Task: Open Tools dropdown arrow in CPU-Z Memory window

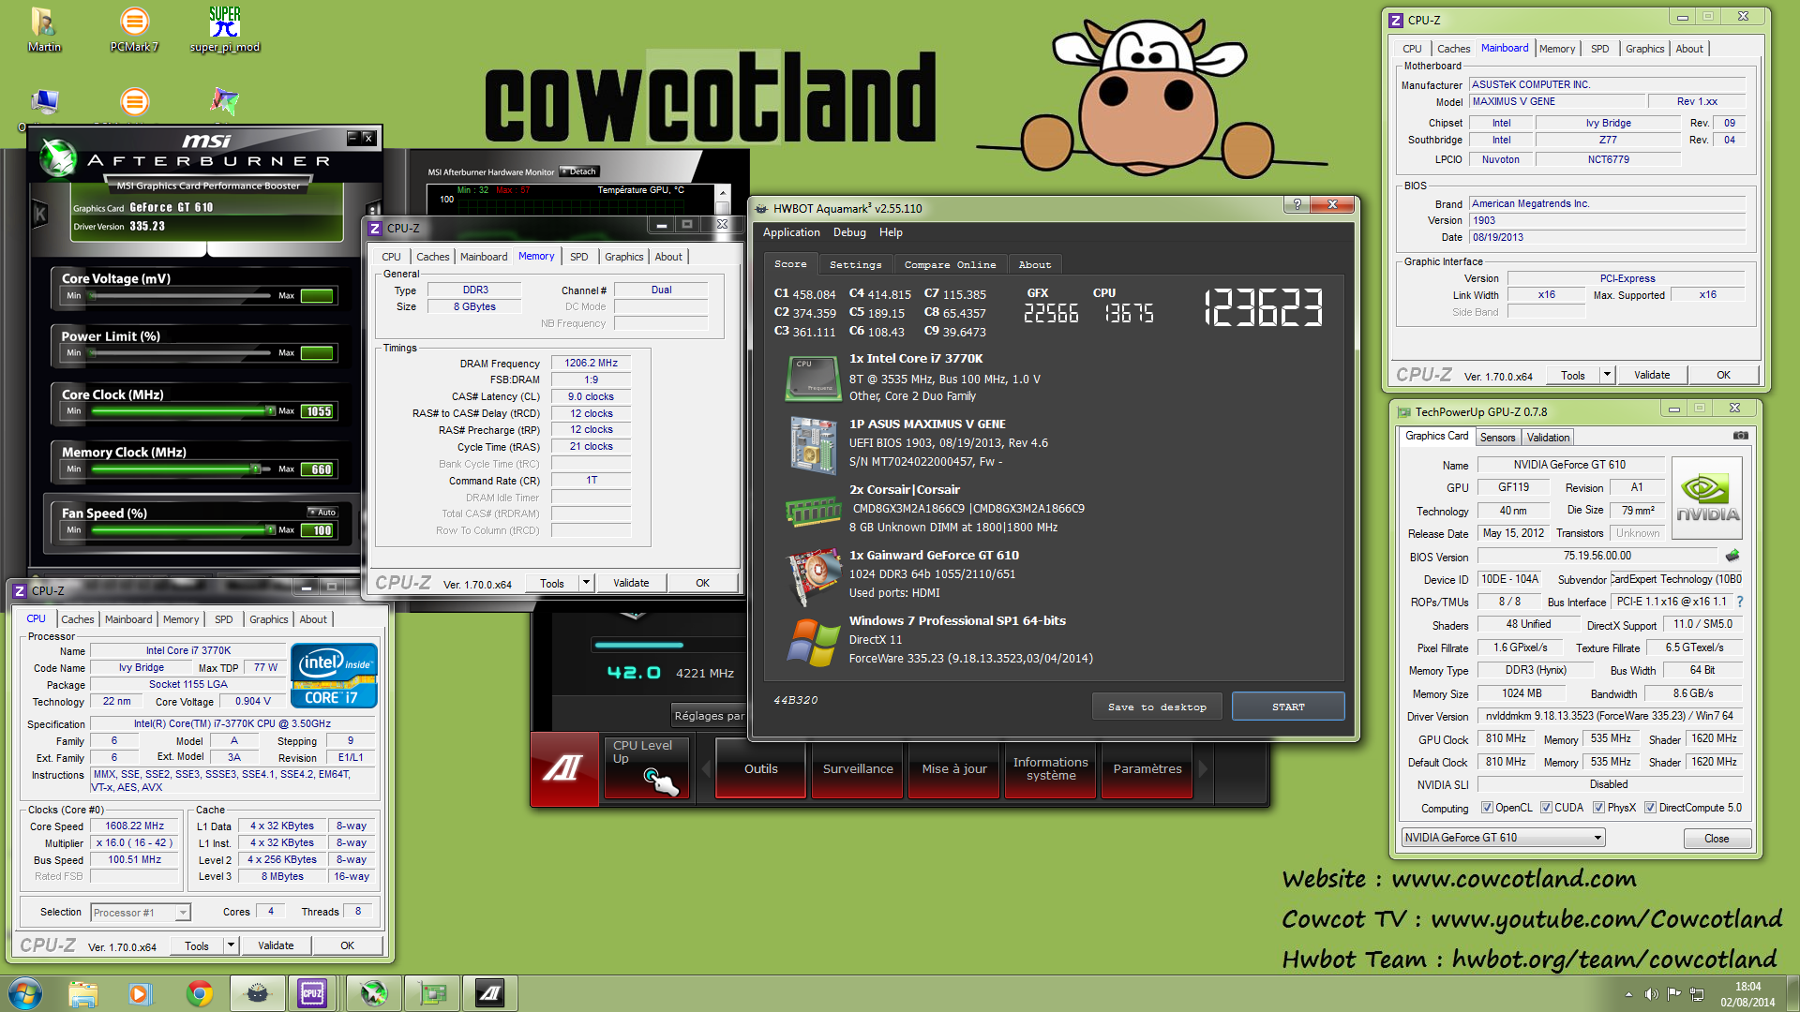Action: tap(586, 583)
